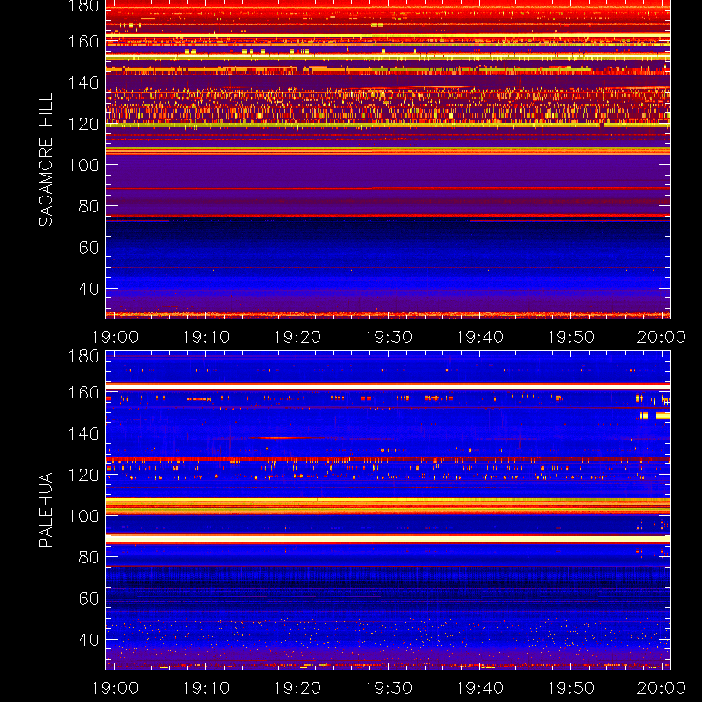702x702 pixels.
Task: Click the 180 frequency label on Palehua axis
Action: (x=83, y=356)
